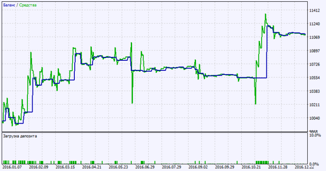Image resolution: width=326 pixels, height=171 pixels.
Task: Click the 11412 value on price axis
Action: [x=315, y=10]
